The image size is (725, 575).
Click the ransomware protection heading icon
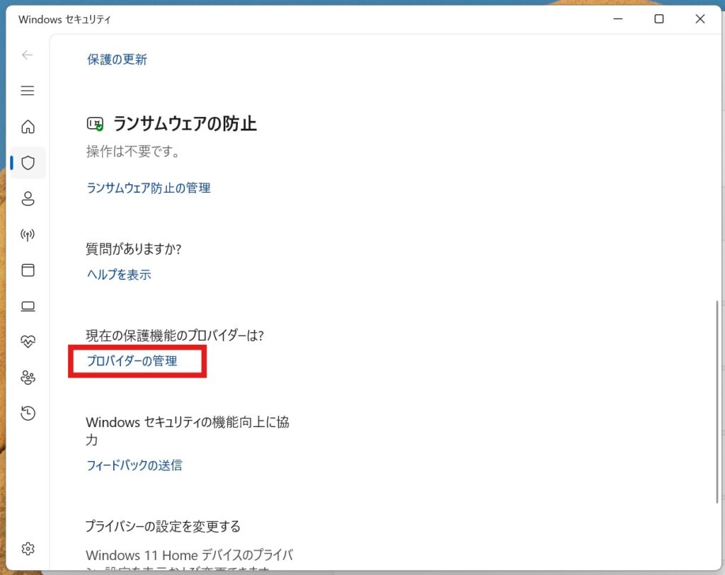[95, 125]
